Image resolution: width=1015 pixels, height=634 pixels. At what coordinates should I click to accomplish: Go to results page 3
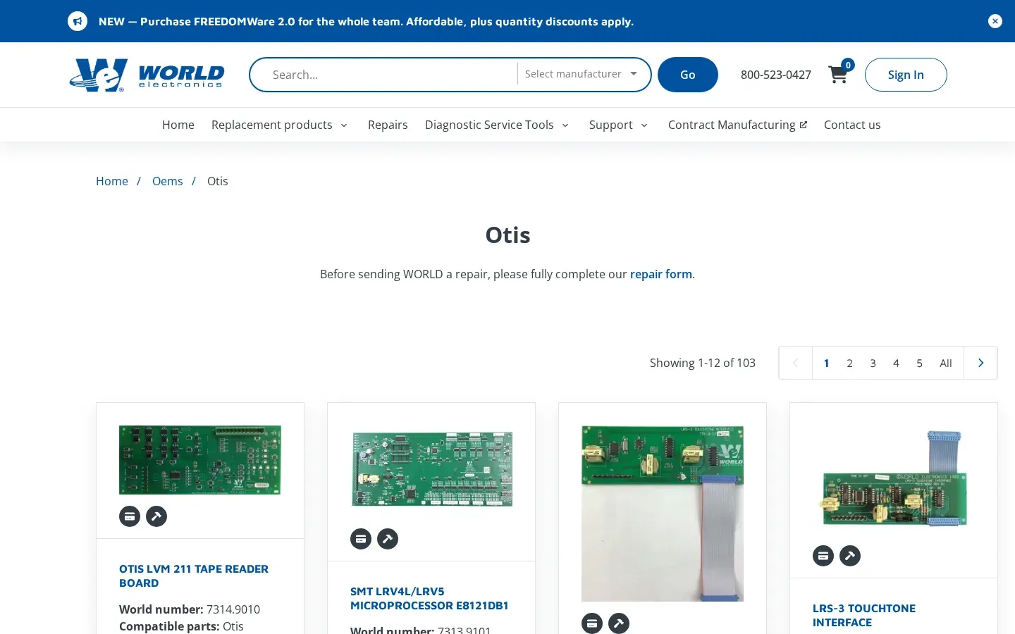[873, 363]
